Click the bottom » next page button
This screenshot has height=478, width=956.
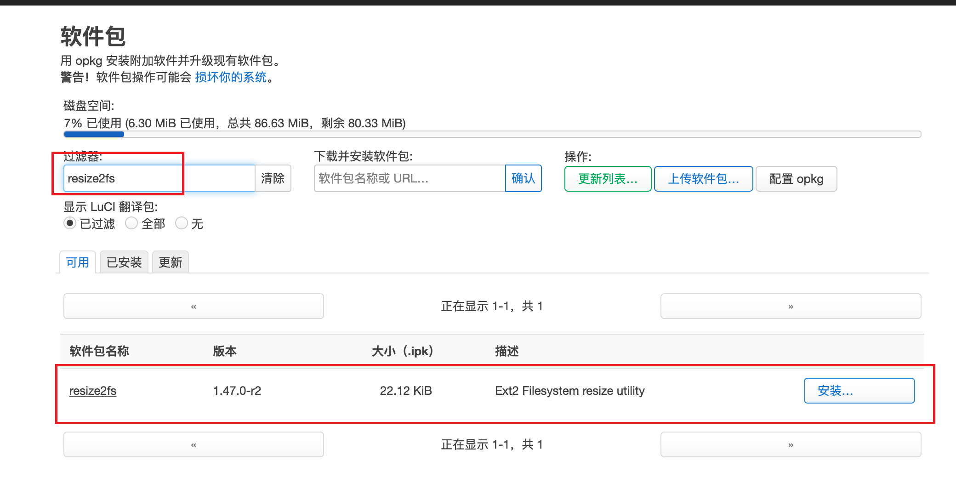tap(791, 444)
